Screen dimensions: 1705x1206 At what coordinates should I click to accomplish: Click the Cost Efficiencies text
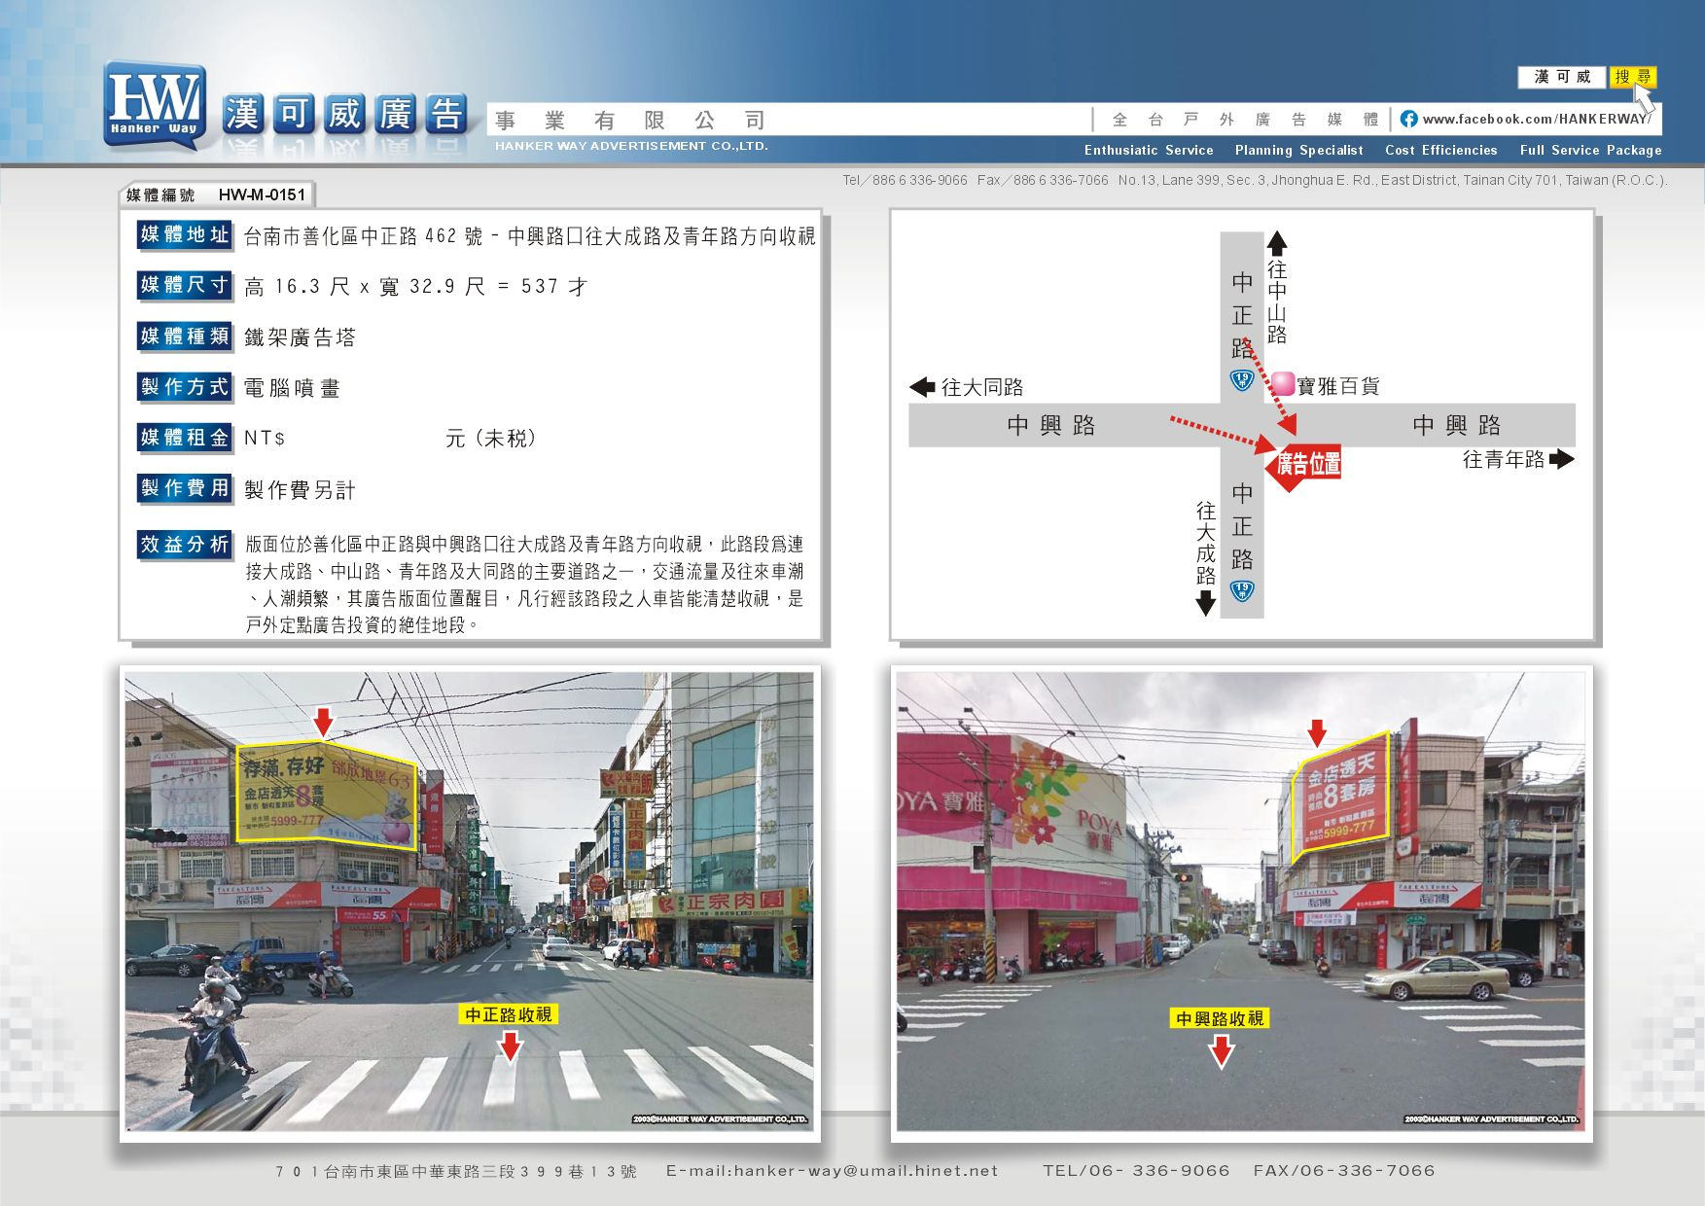tap(1440, 150)
